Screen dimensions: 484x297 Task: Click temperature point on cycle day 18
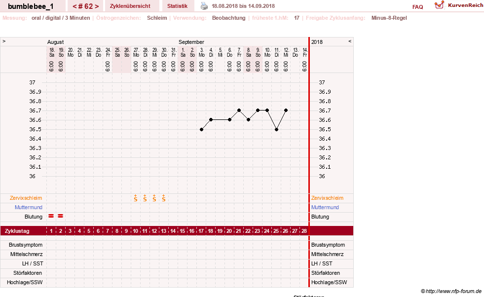(211, 119)
